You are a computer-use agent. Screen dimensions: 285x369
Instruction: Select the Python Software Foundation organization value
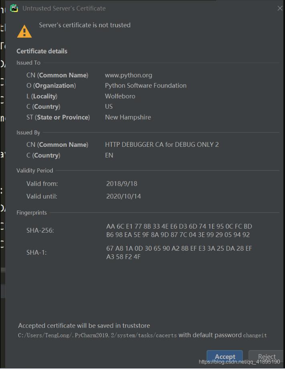point(146,85)
